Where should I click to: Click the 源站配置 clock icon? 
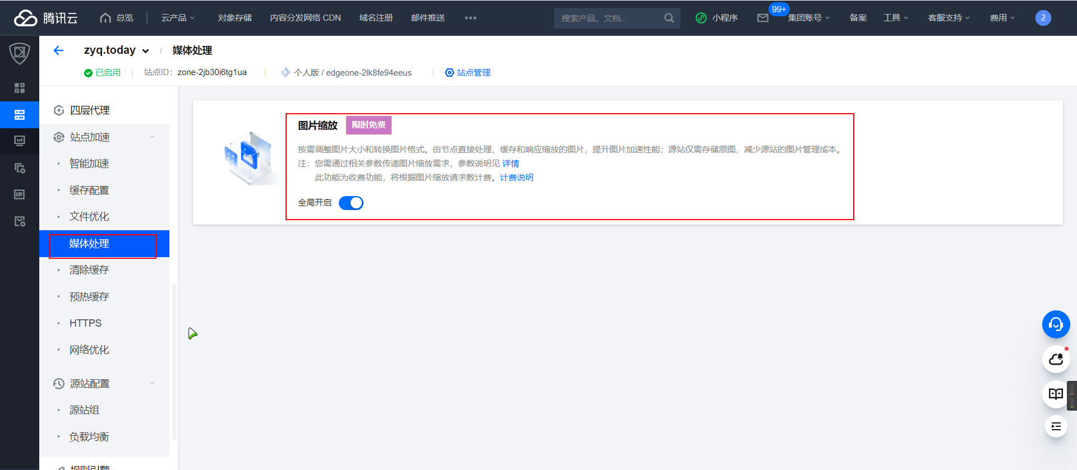click(x=59, y=384)
